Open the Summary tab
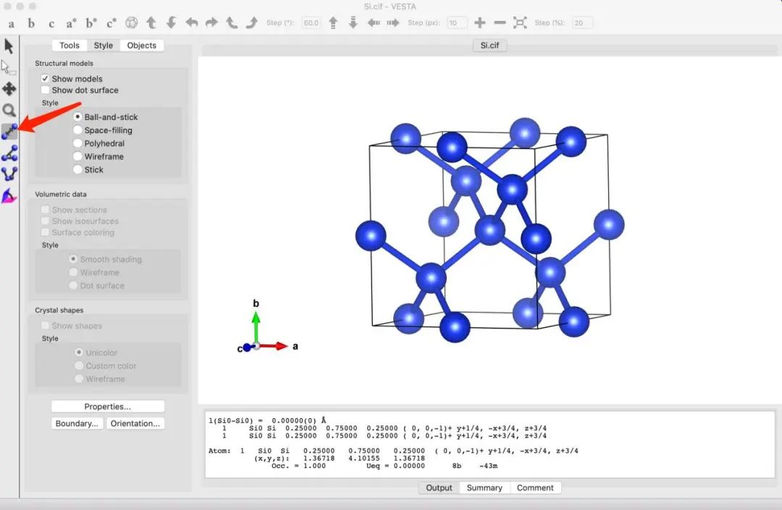 pos(484,488)
